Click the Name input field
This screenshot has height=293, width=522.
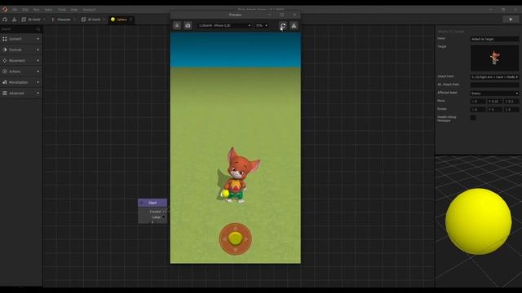(x=494, y=39)
